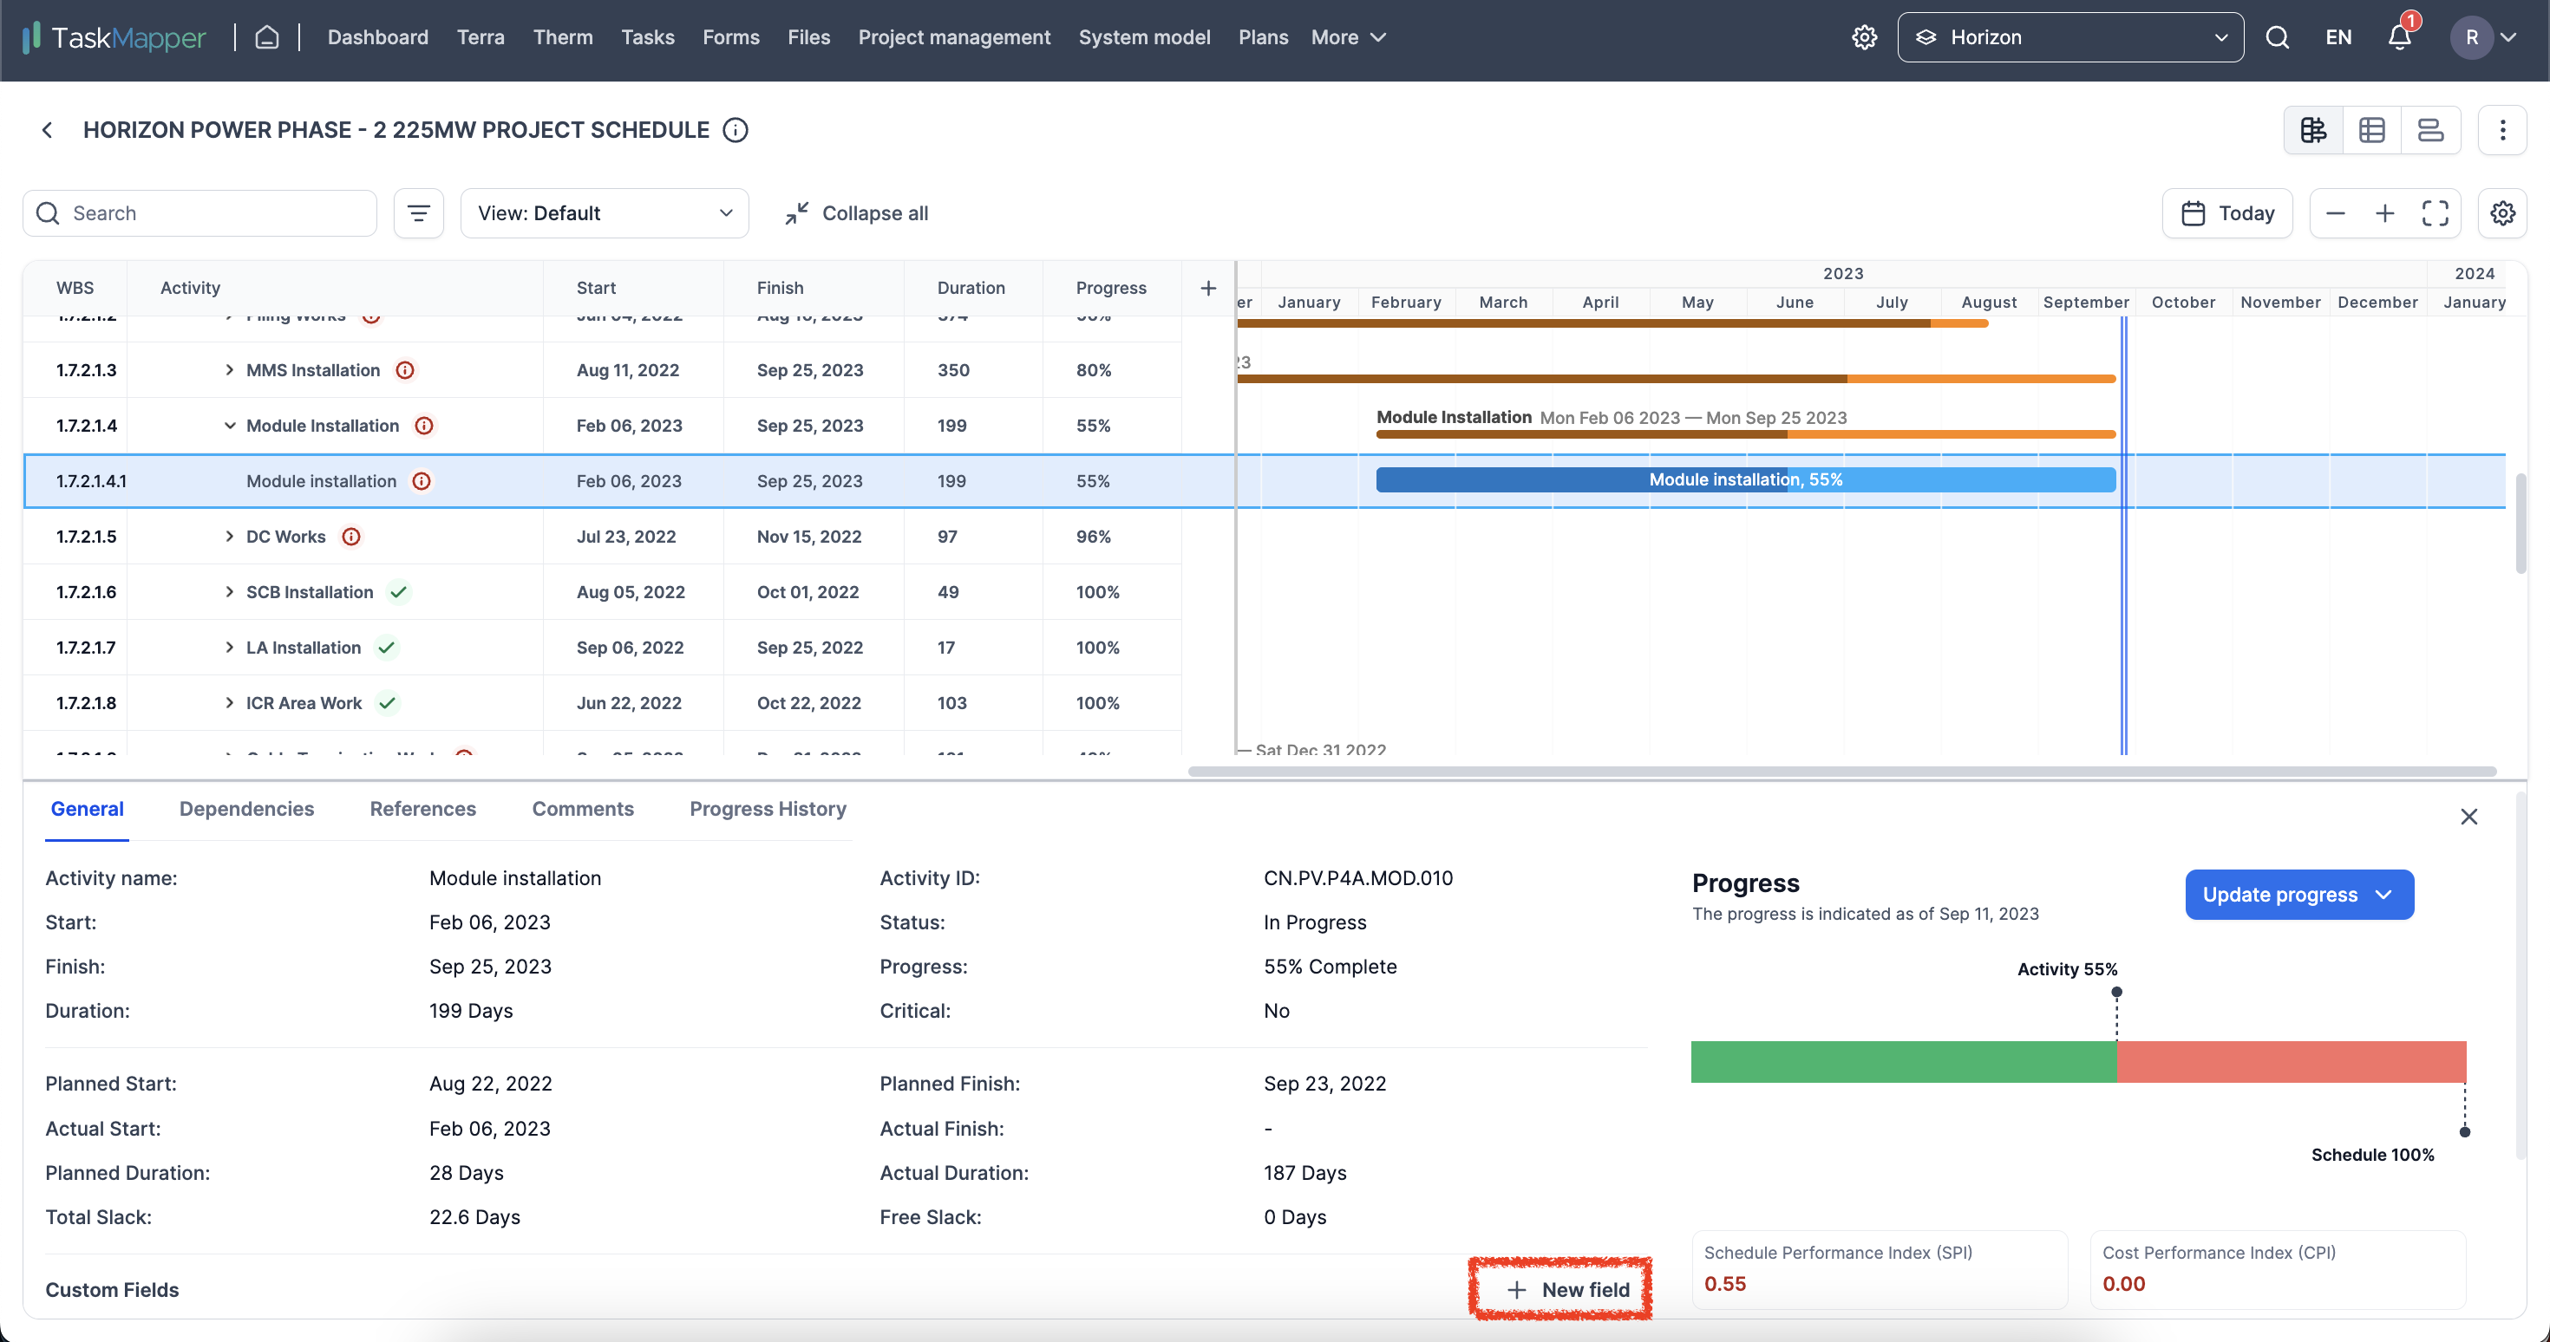The width and height of the screenshot is (2550, 1342).
Task: Click the filter/sort icon near search bar
Action: (x=418, y=212)
